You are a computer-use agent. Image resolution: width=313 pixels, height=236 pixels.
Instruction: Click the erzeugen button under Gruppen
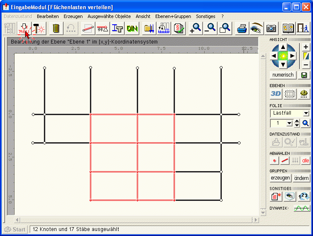(280, 178)
